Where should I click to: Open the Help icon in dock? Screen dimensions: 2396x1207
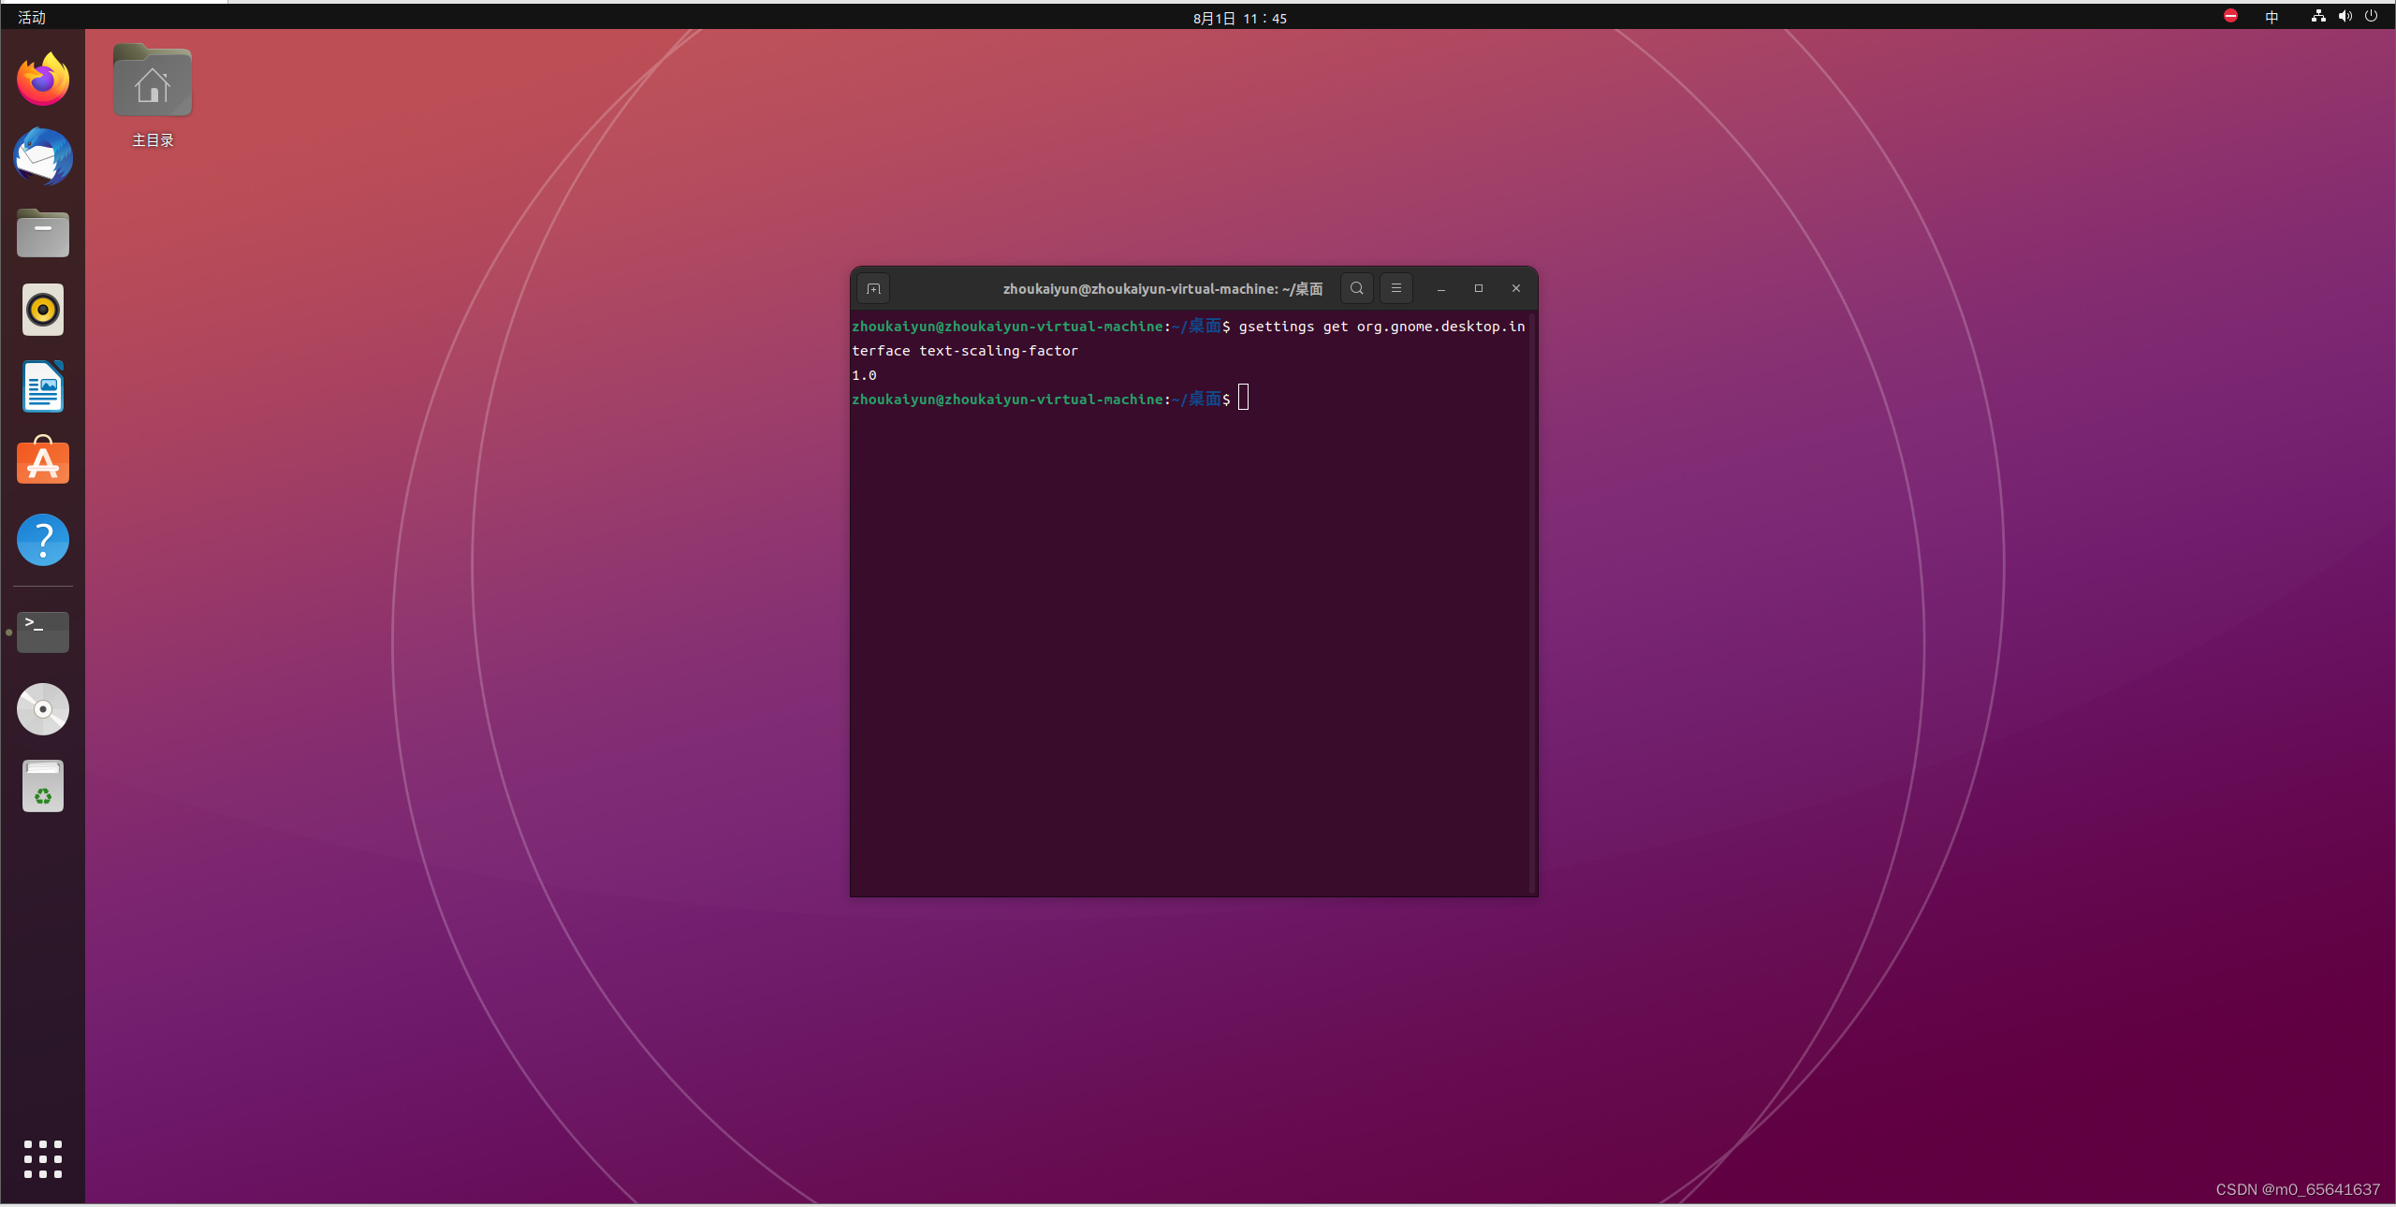(43, 540)
